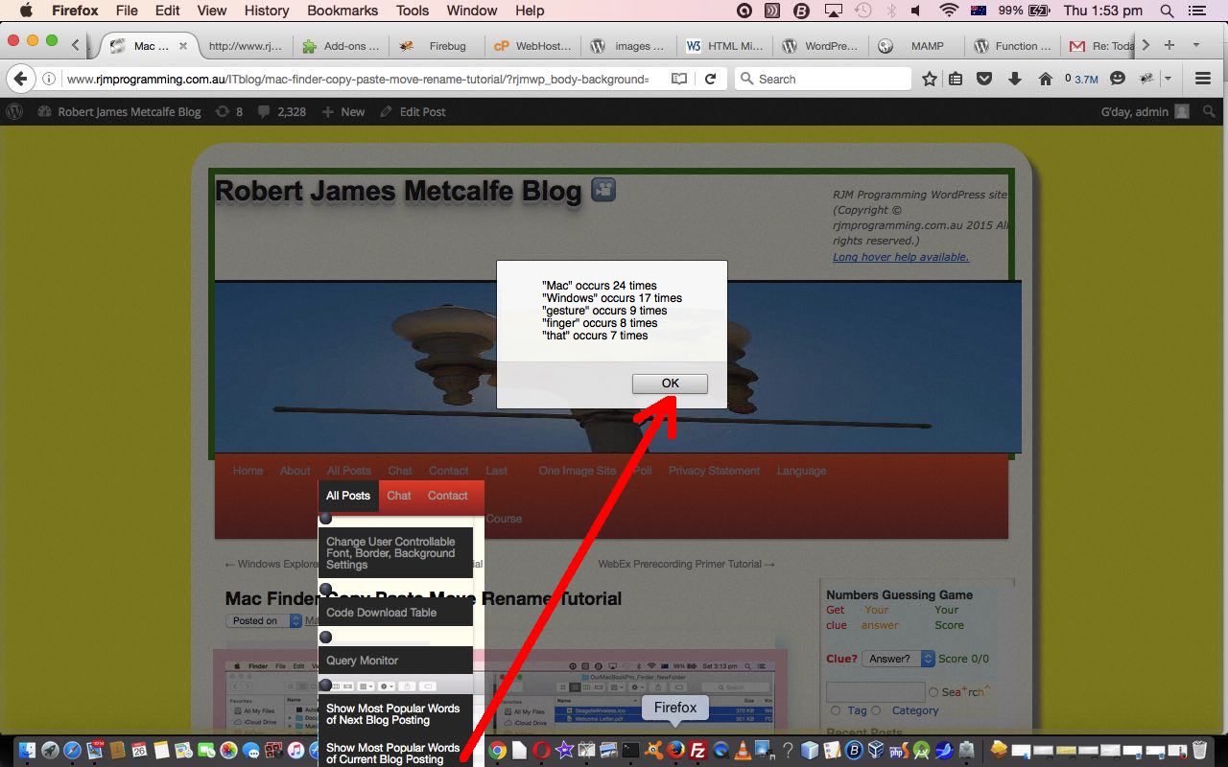Click Edit Post in admin bar
This screenshot has height=767, width=1228.
tap(413, 111)
